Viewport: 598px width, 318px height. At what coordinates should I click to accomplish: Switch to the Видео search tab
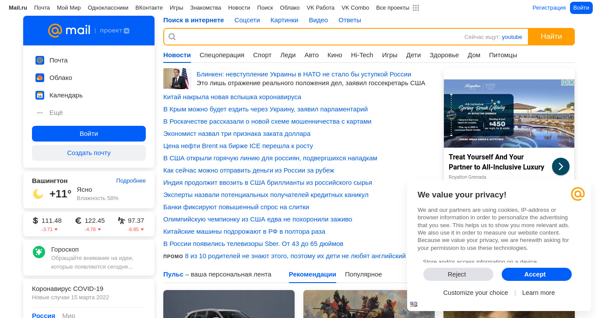(318, 20)
